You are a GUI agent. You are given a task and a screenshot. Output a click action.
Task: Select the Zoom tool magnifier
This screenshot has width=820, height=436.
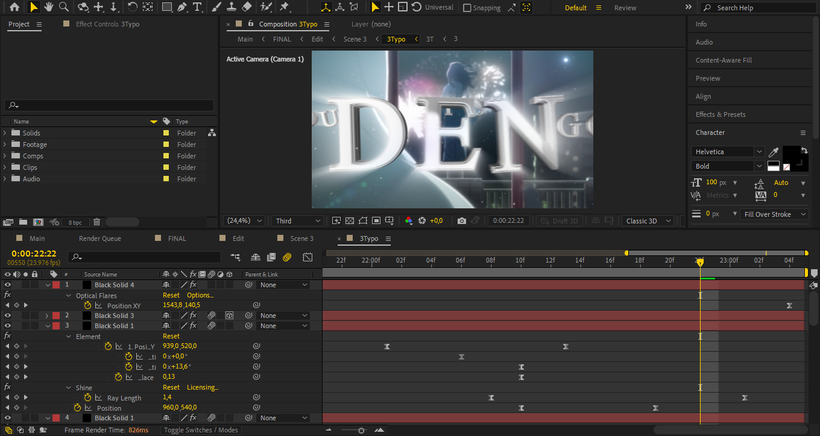(63, 7)
